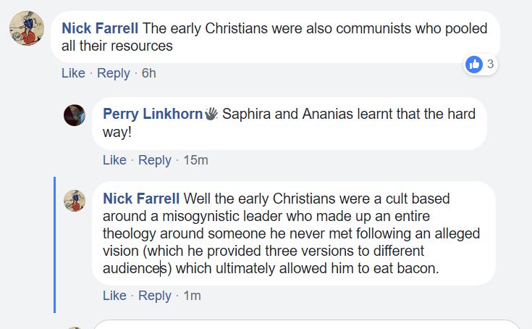The width and height of the screenshot is (532, 329).
Task: Reply to Perry Linkhorn's comment
Action: [154, 160]
